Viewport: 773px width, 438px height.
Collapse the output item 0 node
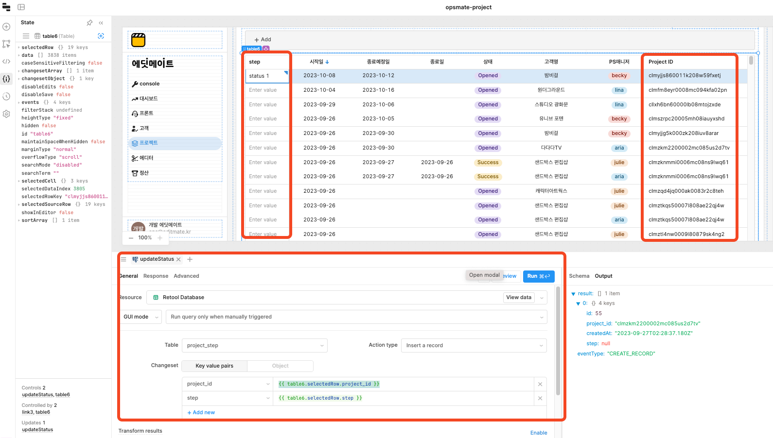(578, 303)
